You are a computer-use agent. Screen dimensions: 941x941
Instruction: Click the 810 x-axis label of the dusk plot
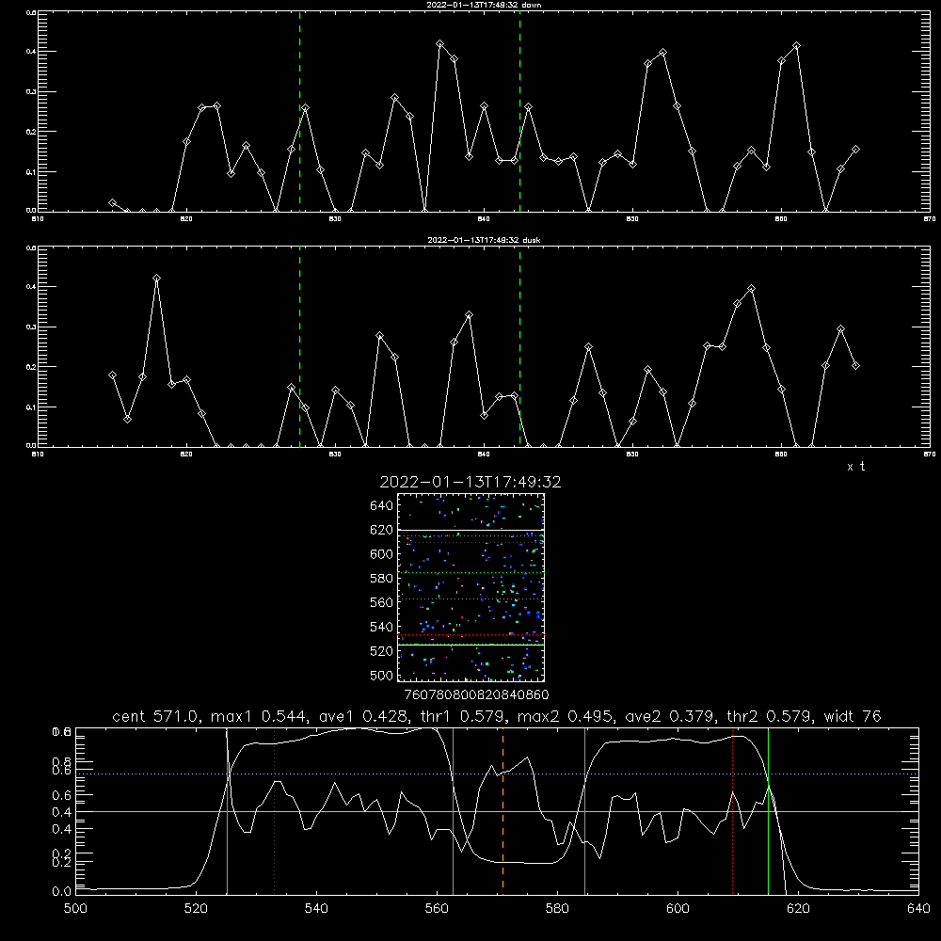click(38, 455)
